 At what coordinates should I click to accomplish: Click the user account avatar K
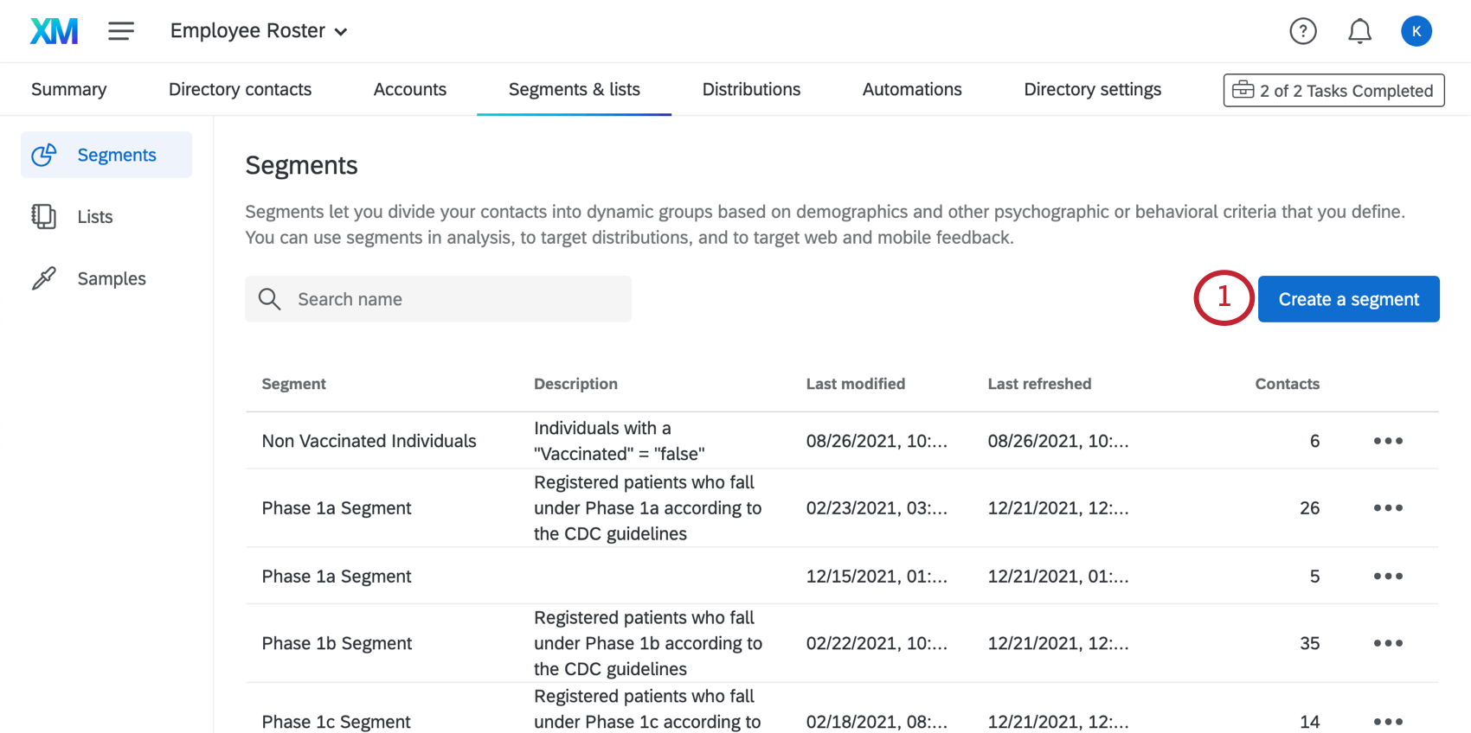click(1416, 31)
